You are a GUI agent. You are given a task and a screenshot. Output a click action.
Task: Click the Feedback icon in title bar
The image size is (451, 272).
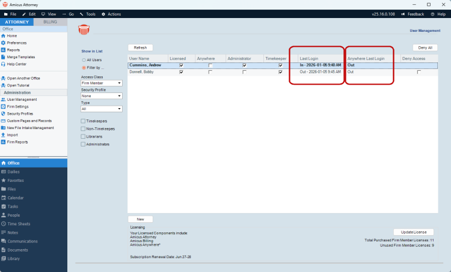[x=403, y=14]
